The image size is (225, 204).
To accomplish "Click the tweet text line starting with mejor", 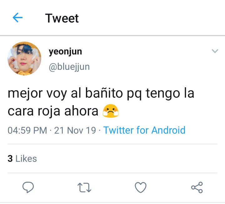I will coord(101,93).
